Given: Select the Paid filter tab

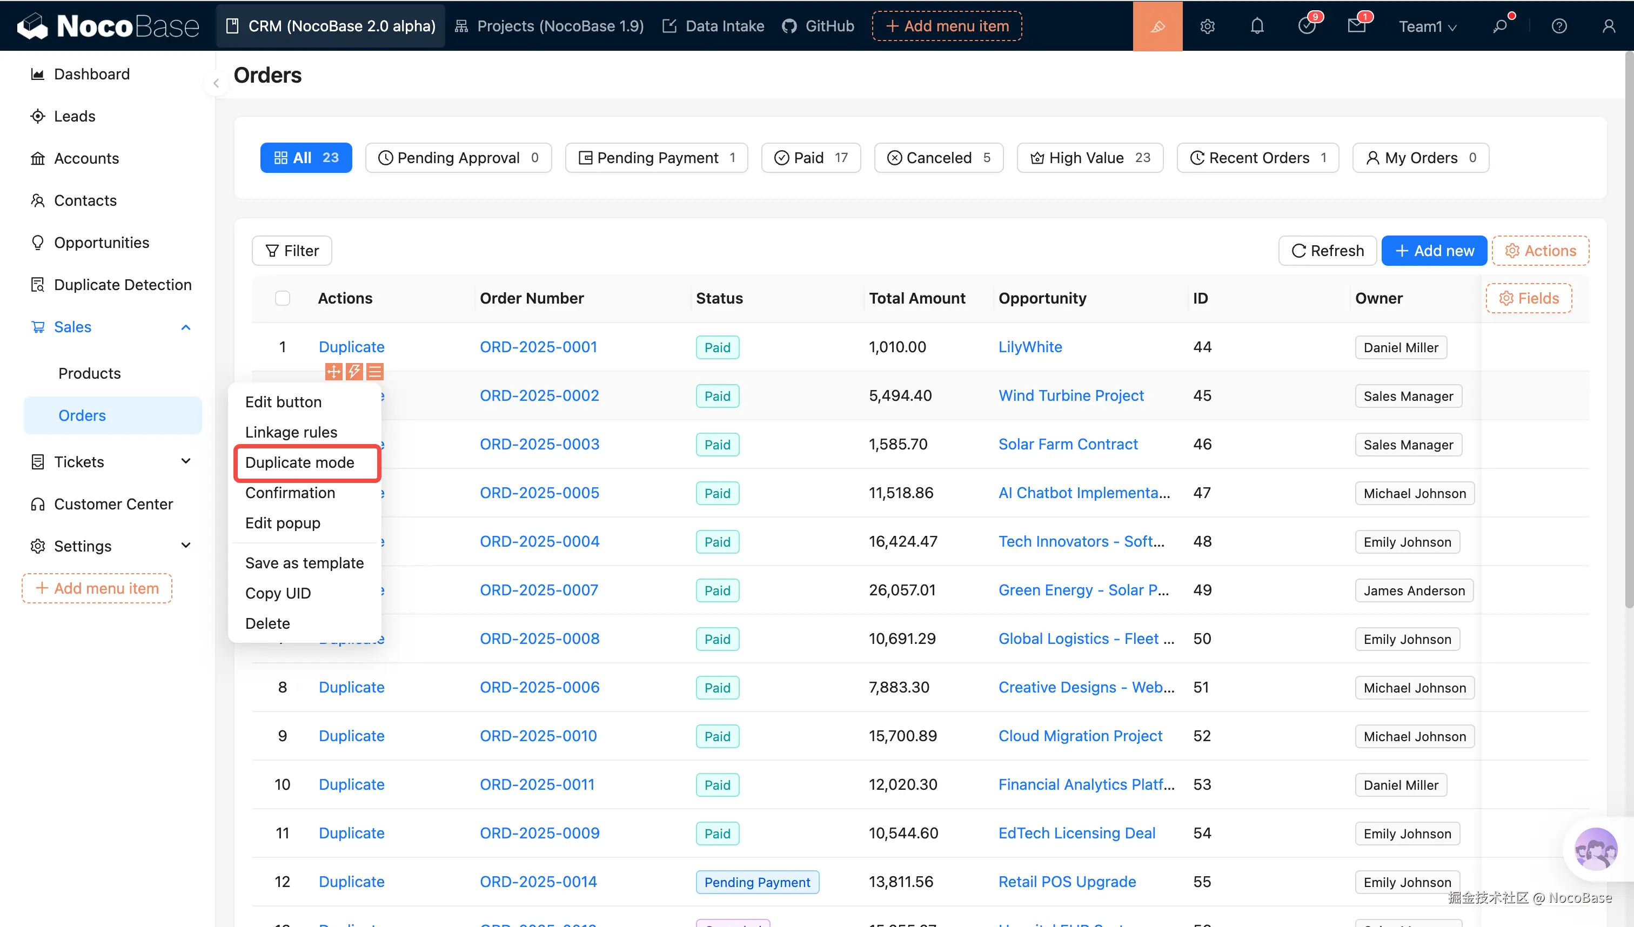Looking at the screenshot, I should [x=811, y=158].
